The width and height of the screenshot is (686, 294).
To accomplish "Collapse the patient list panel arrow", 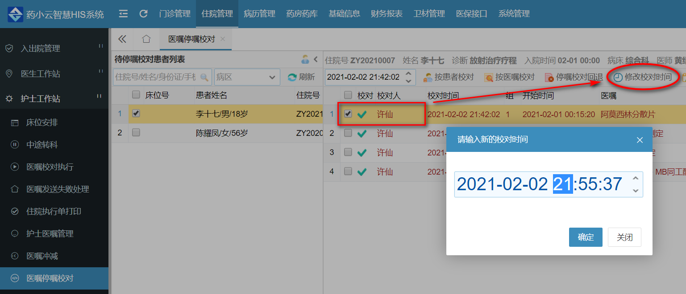I will [316, 59].
